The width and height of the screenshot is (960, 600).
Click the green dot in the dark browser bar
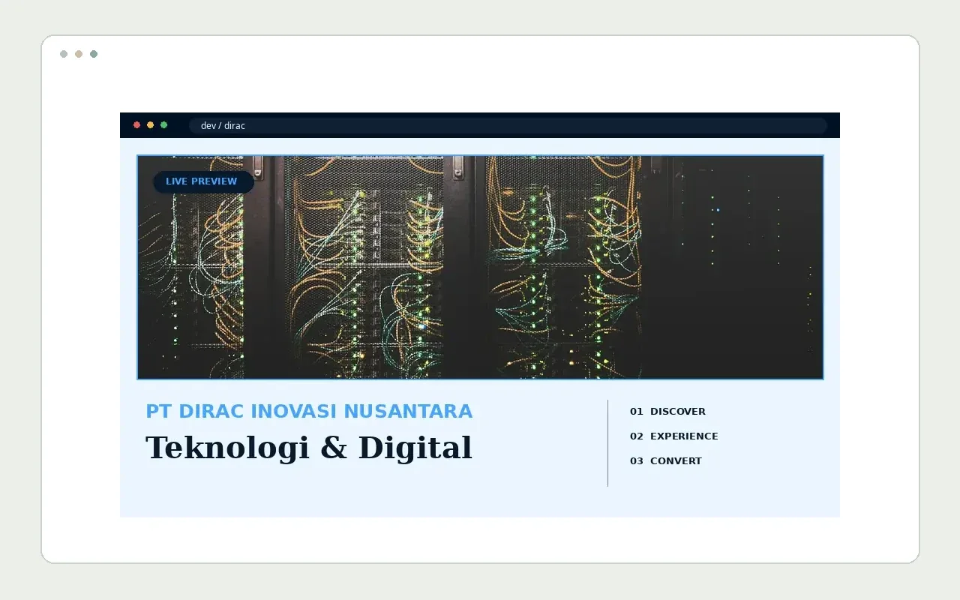pyautogui.click(x=163, y=125)
